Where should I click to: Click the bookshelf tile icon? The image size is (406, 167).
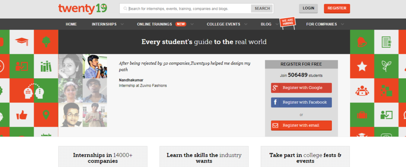[46, 66]
